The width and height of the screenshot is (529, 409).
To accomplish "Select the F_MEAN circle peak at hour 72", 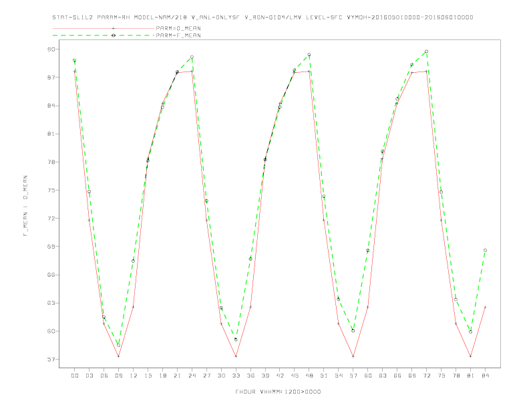I will tap(426, 51).
